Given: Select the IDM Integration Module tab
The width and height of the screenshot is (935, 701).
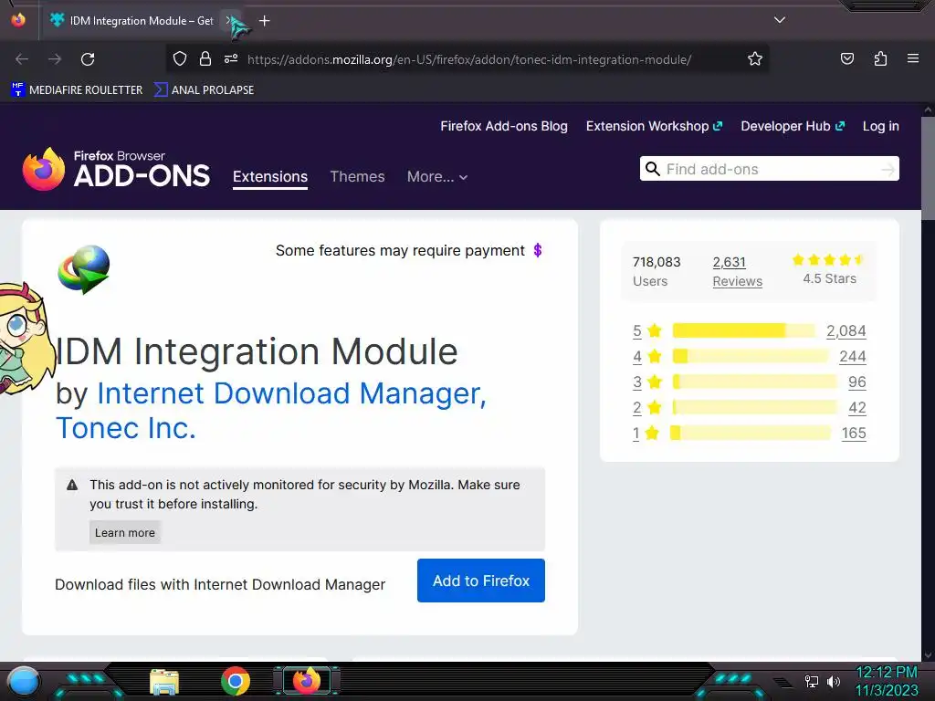Looking at the screenshot, I should (x=142, y=21).
